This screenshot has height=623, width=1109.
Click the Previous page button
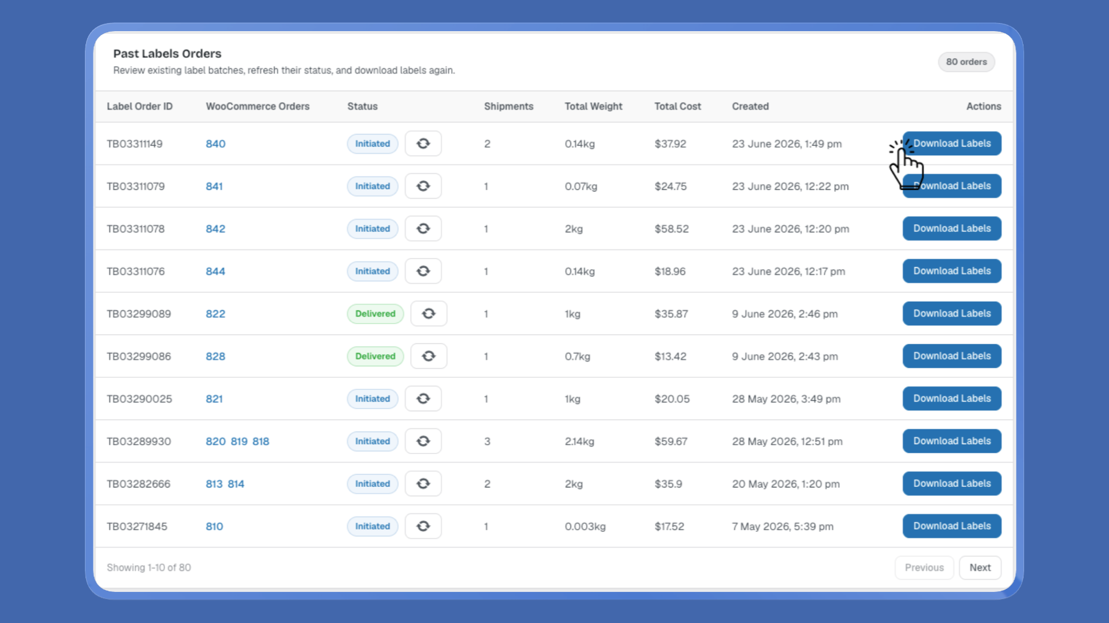(x=924, y=568)
